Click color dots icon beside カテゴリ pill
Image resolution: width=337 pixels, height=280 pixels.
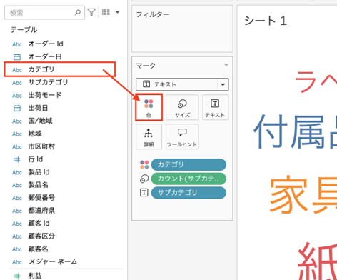[144, 164]
